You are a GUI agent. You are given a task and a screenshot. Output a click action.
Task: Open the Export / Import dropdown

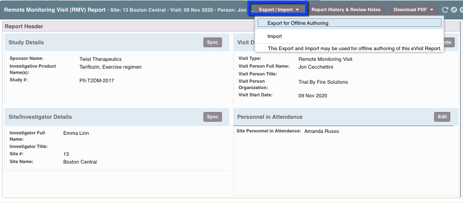coord(278,9)
